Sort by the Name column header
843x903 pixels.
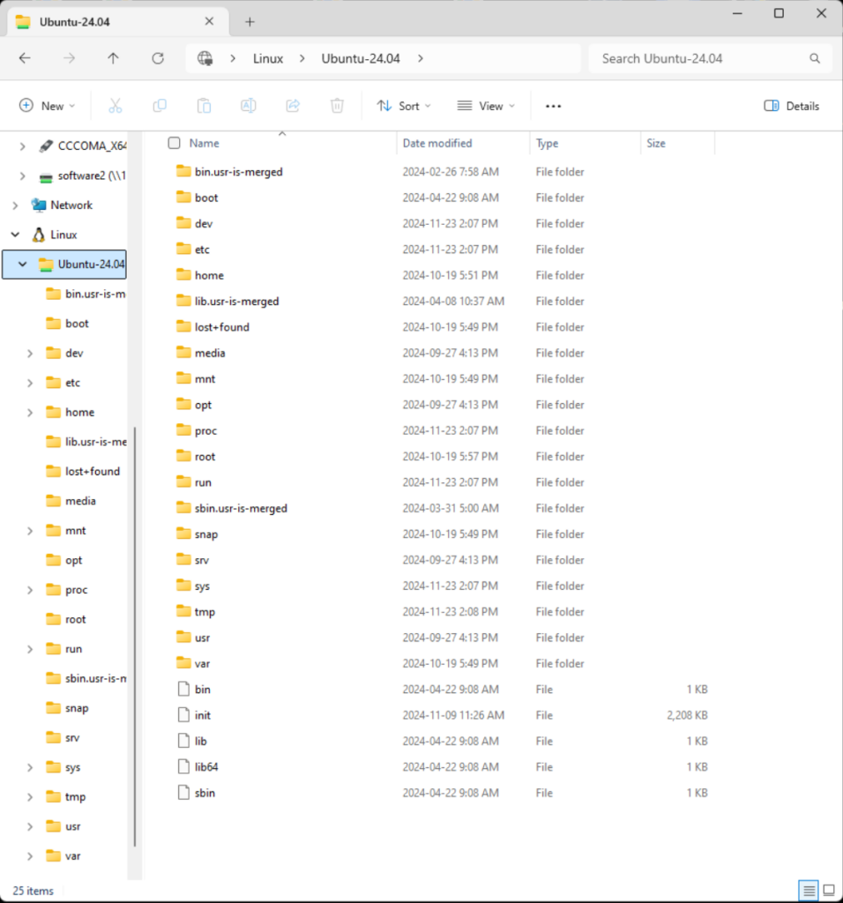click(x=204, y=143)
